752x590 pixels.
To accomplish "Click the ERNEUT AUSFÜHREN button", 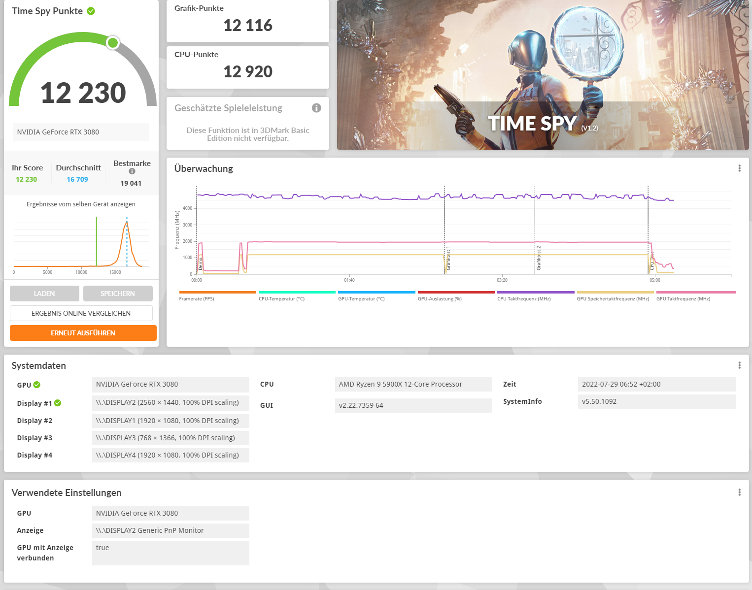I will tap(83, 332).
